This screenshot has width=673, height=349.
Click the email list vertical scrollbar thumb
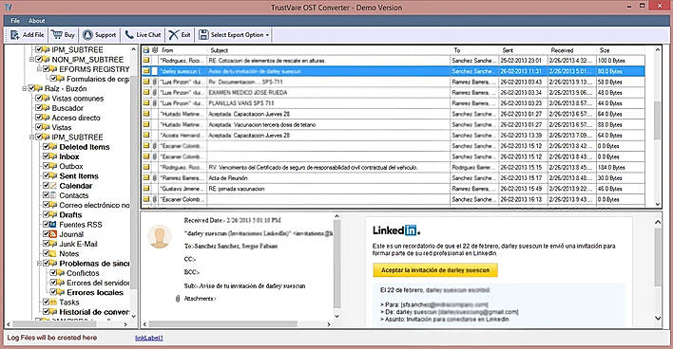pos(657,120)
